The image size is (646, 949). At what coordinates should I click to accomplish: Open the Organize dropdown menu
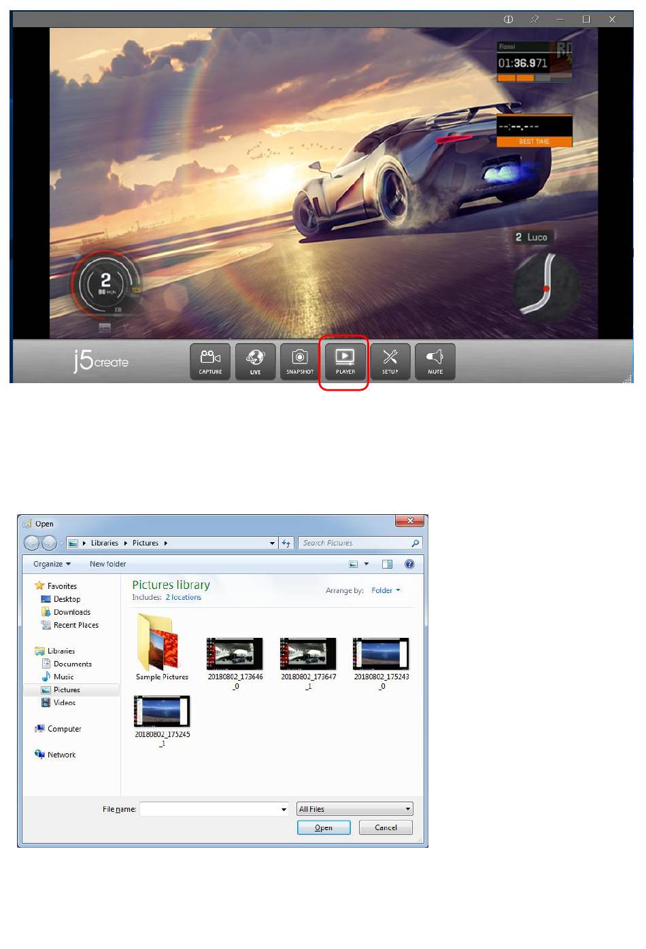point(52,565)
